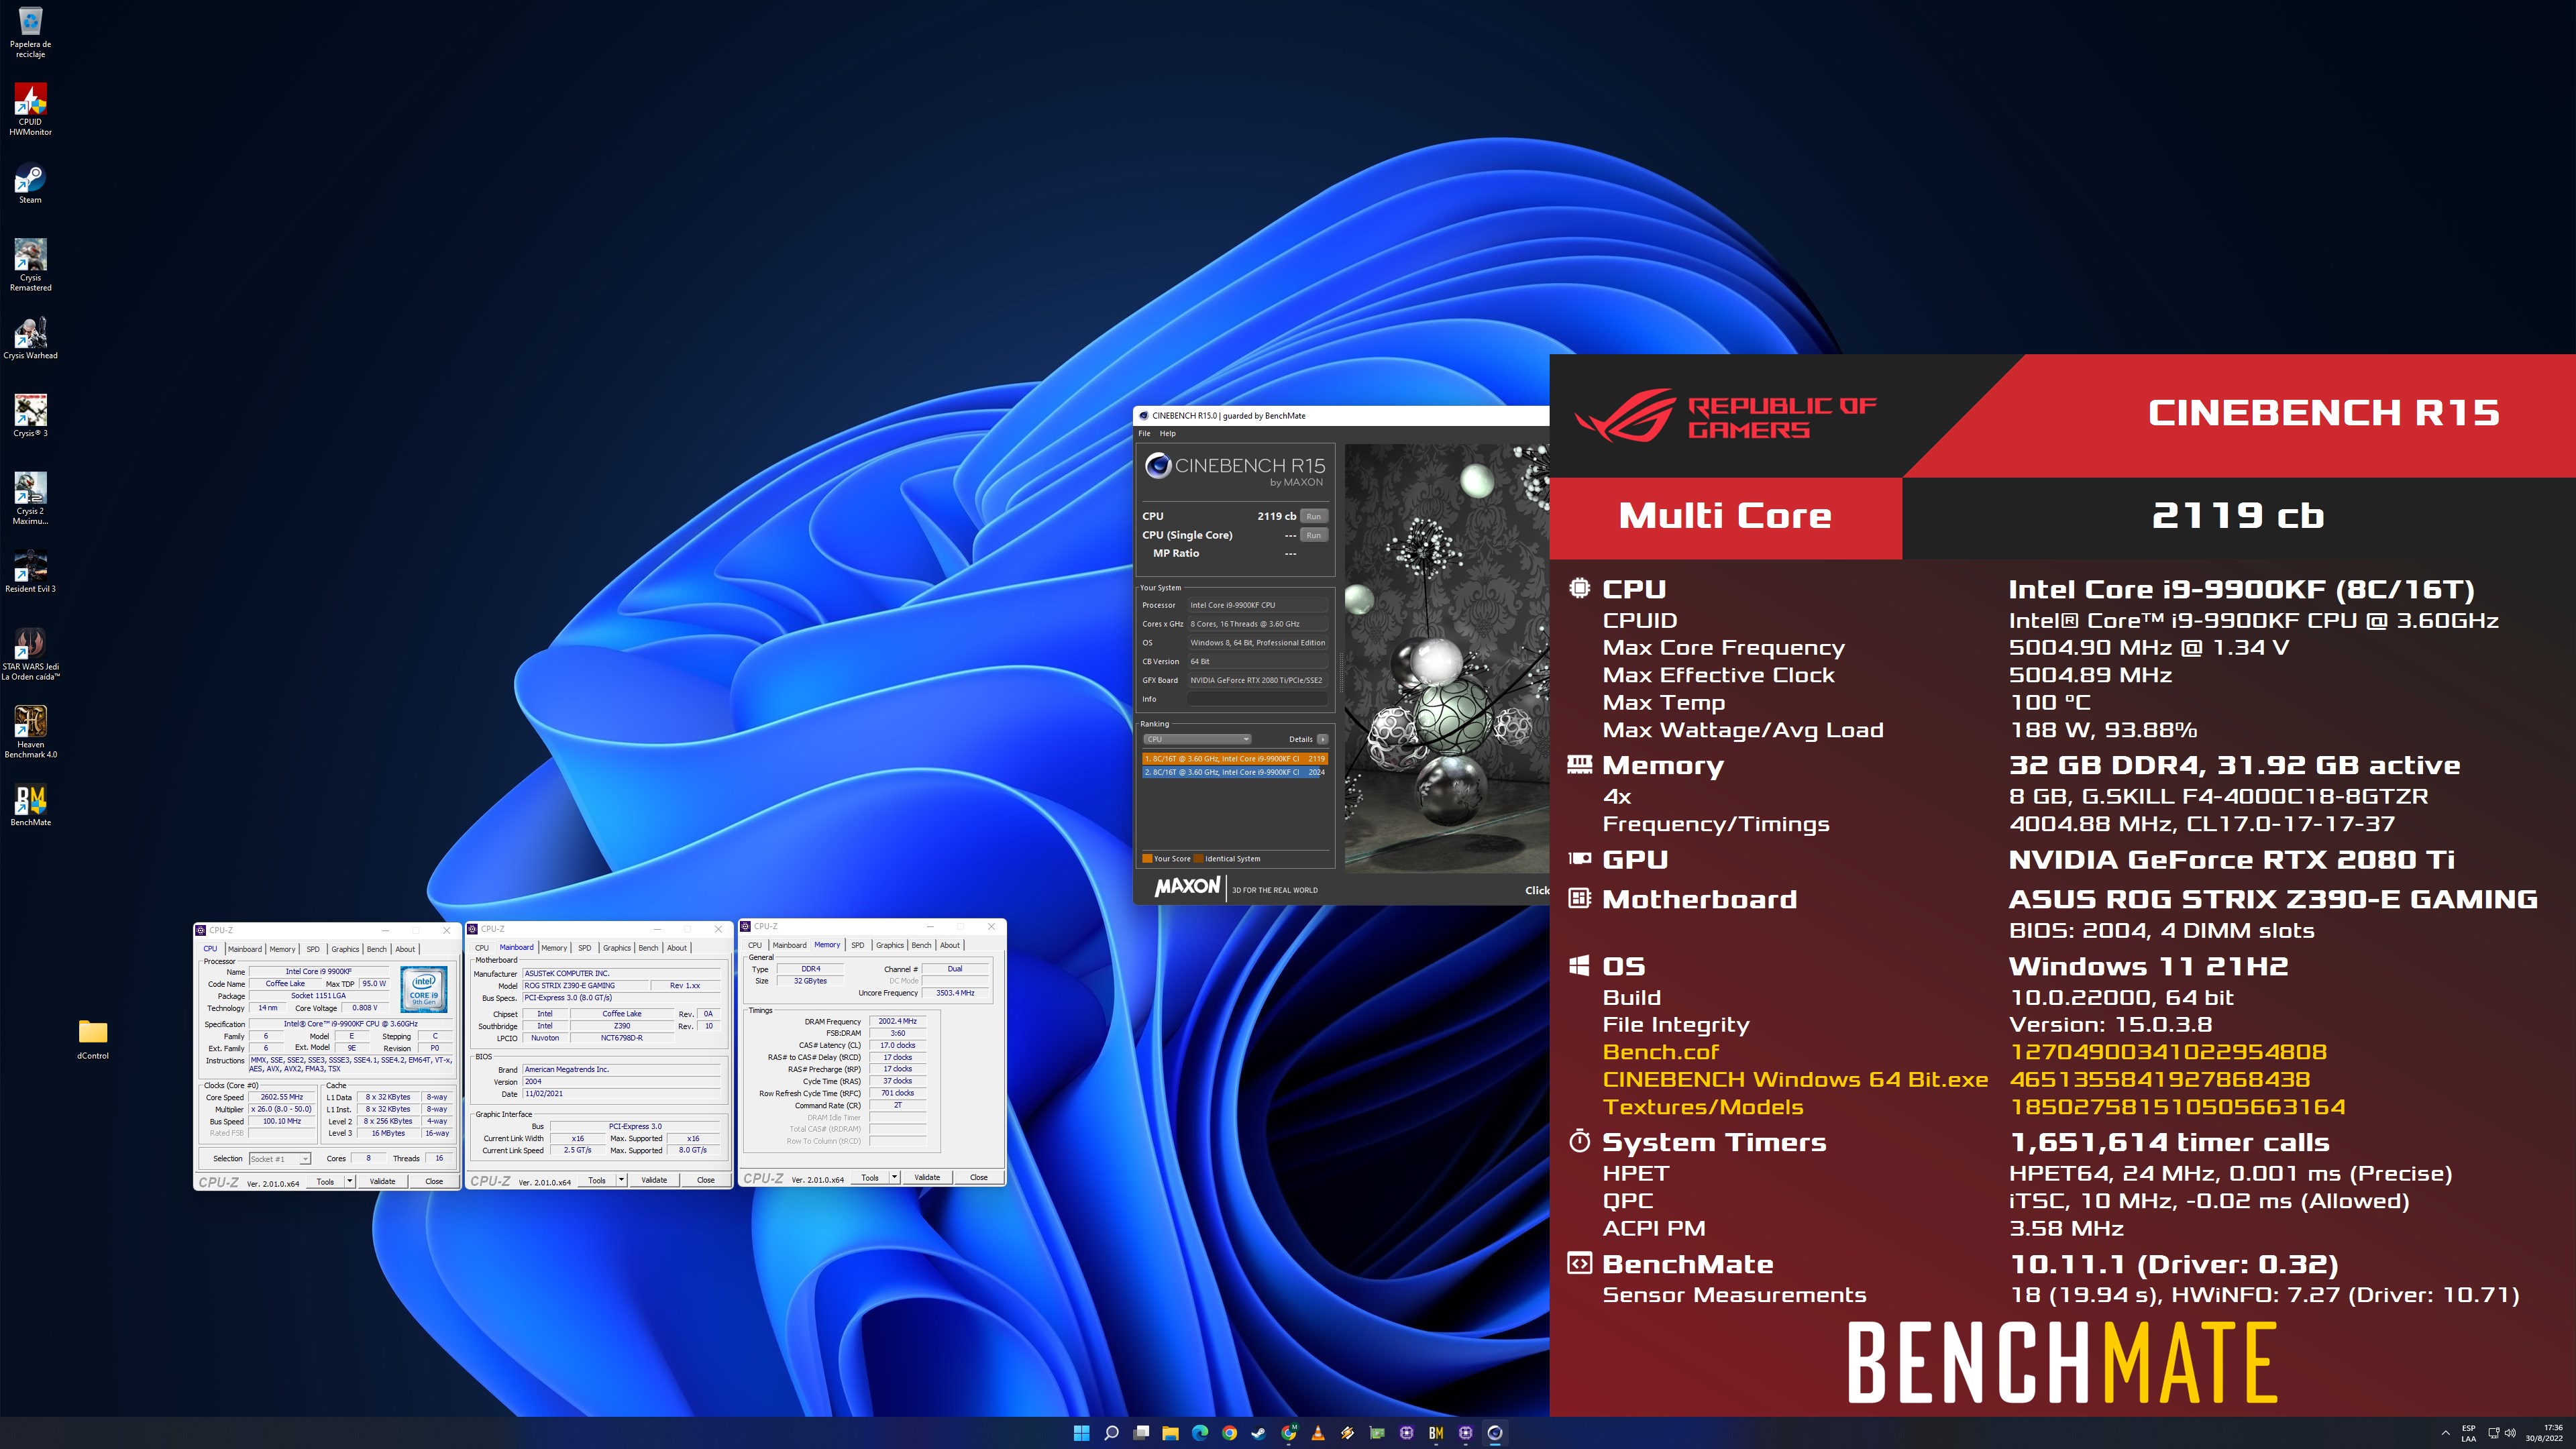This screenshot has width=2576, height=1449.
Task: Launch Microsoft Edge from taskbar
Action: pyautogui.click(x=1200, y=1433)
